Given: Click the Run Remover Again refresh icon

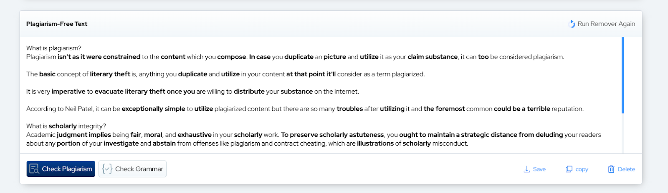Looking at the screenshot, I should (572, 24).
